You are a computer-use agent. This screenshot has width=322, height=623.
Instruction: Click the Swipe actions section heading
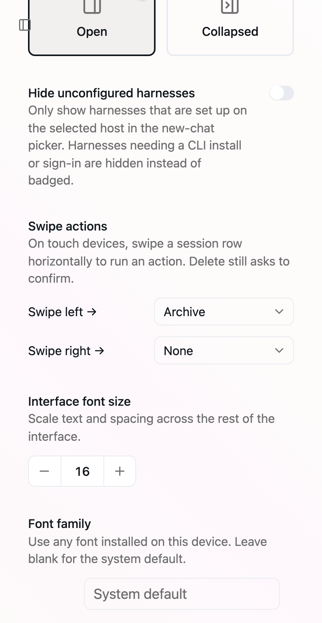68,226
